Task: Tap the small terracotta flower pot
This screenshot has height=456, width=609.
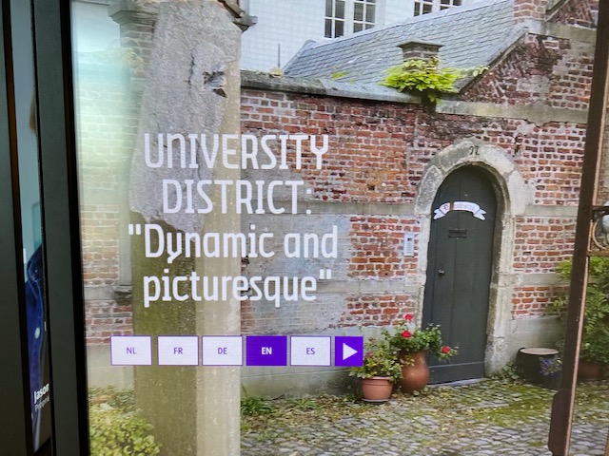Action: (377, 387)
